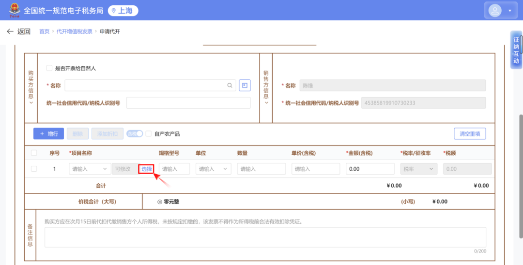Click the 清空重填 button
This screenshot has width=523, height=265.
(470, 133)
